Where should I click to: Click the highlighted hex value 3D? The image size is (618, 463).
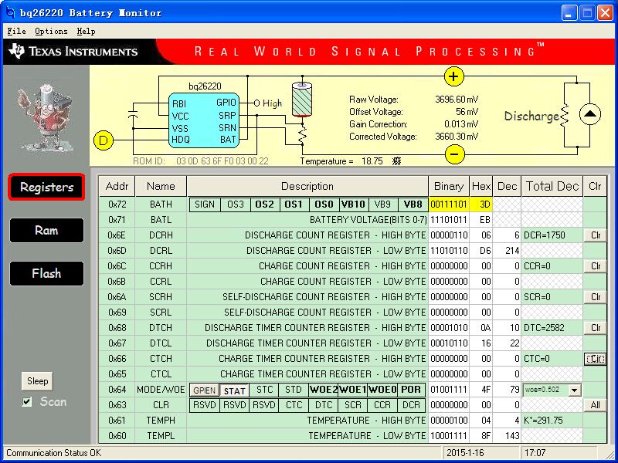click(x=481, y=204)
